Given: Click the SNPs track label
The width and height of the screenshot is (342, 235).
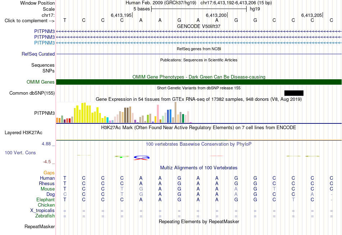Looking at the screenshot, I should pyautogui.click(x=49, y=71).
